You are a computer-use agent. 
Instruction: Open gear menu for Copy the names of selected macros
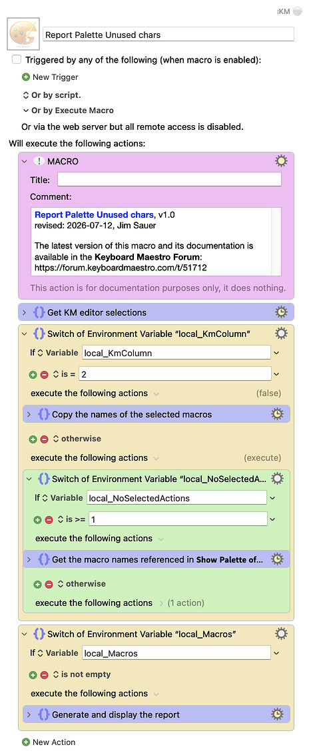click(x=277, y=414)
